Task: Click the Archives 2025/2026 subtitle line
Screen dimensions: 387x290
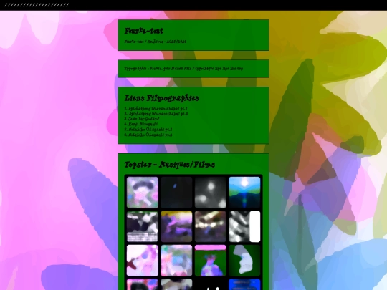Action: [156, 42]
